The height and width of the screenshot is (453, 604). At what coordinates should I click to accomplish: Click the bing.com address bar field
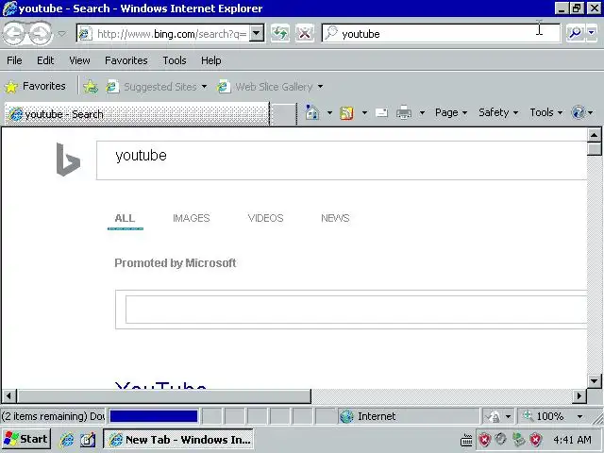tap(163, 34)
